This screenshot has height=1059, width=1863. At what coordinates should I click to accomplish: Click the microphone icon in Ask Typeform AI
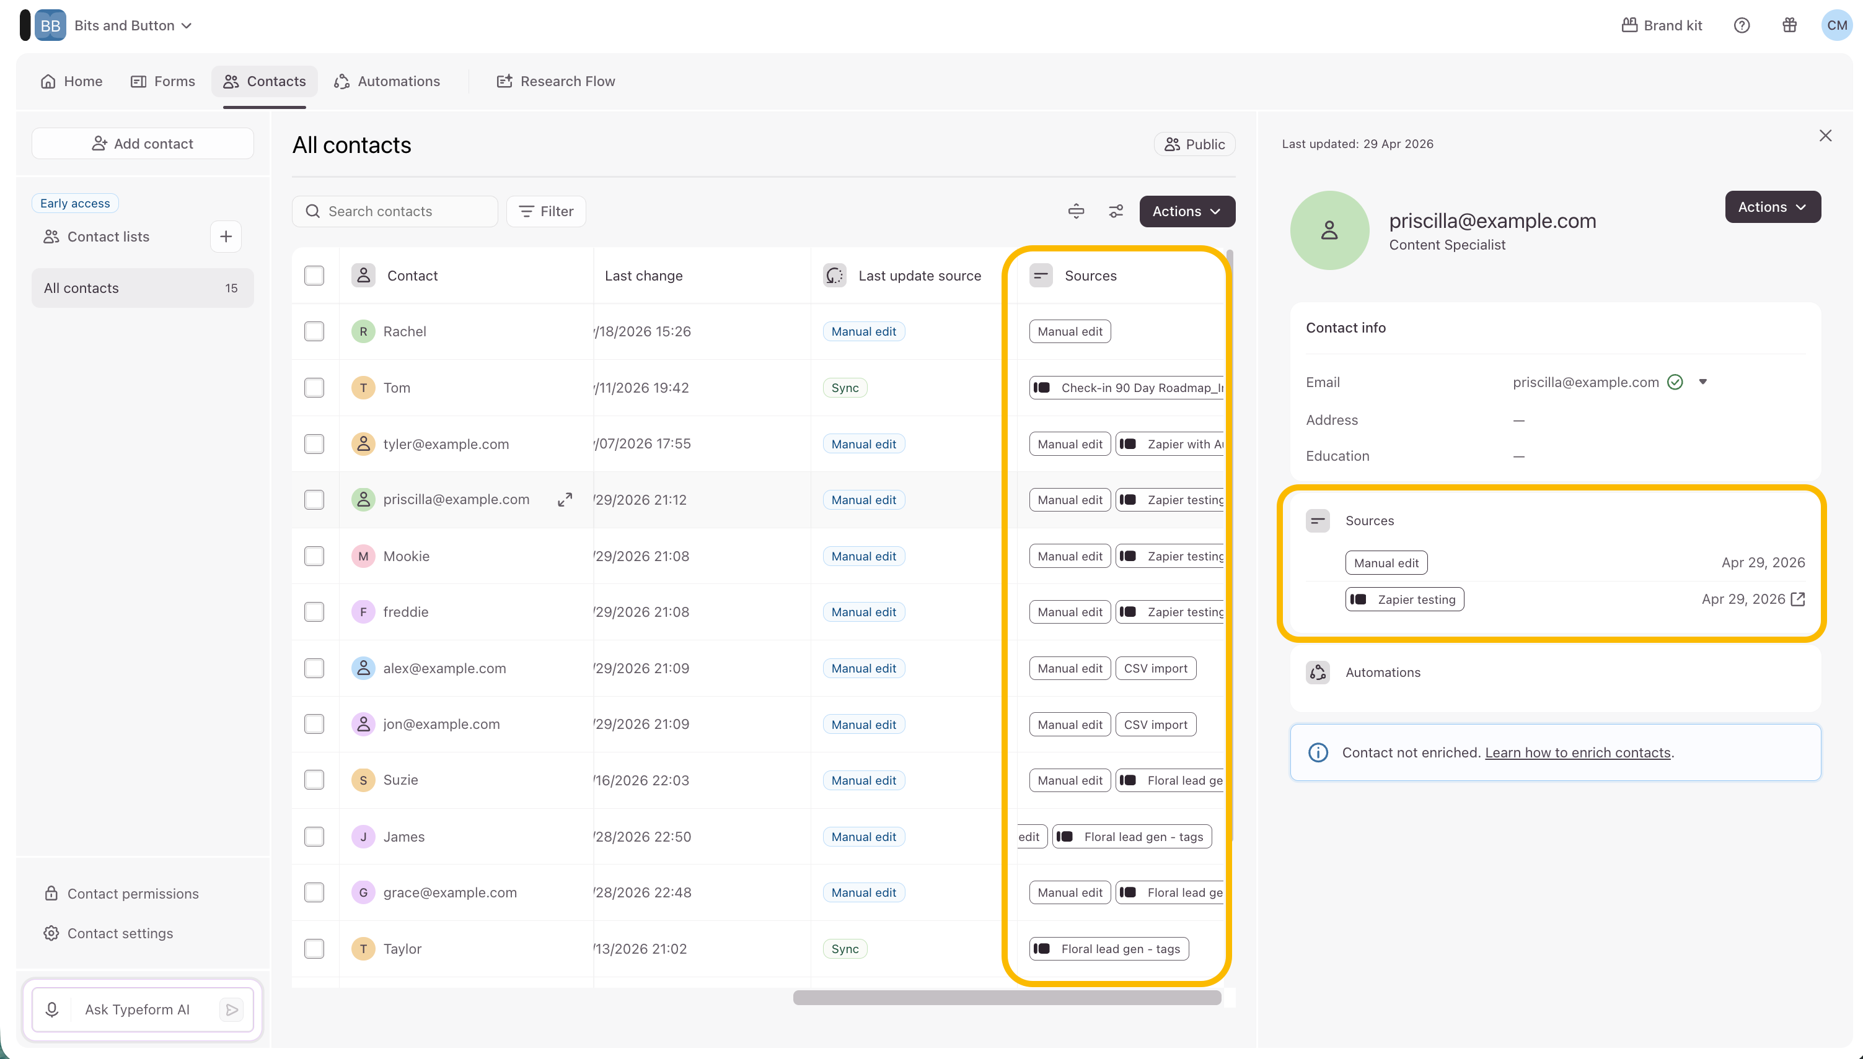tap(51, 1009)
